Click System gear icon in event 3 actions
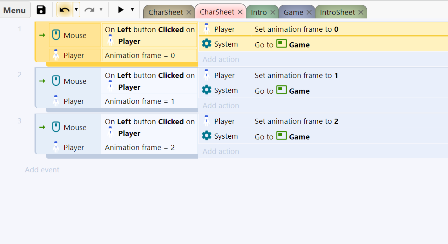Image resolution: width=448 pixels, height=244 pixels. click(207, 136)
